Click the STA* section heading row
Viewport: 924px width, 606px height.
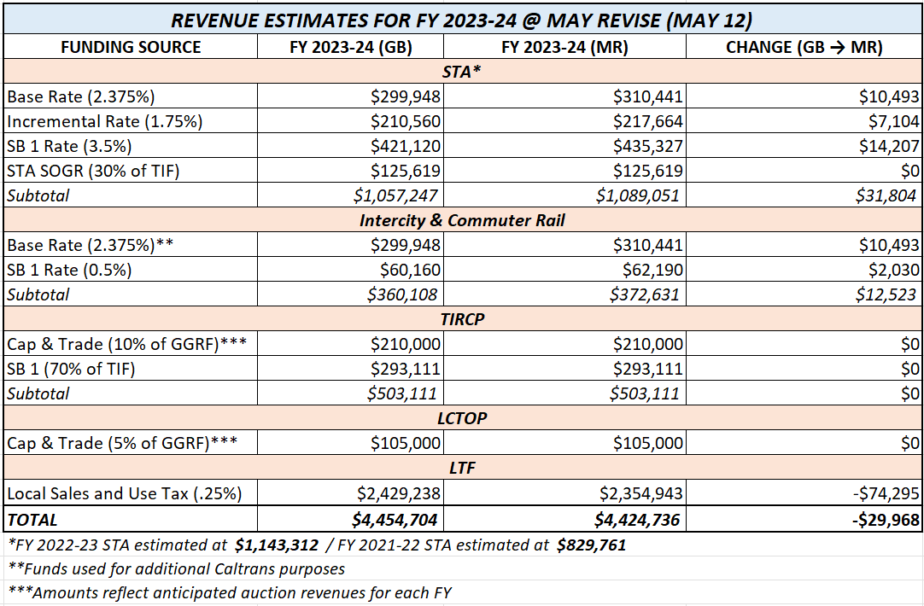pyautogui.click(x=461, y=72)
